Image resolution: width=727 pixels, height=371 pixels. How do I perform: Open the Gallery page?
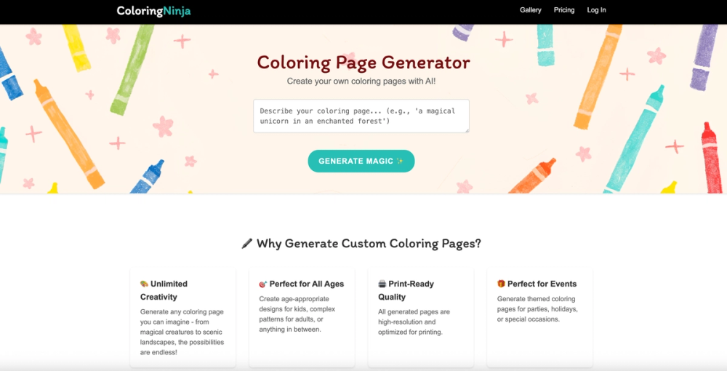[x=531, y=9]
